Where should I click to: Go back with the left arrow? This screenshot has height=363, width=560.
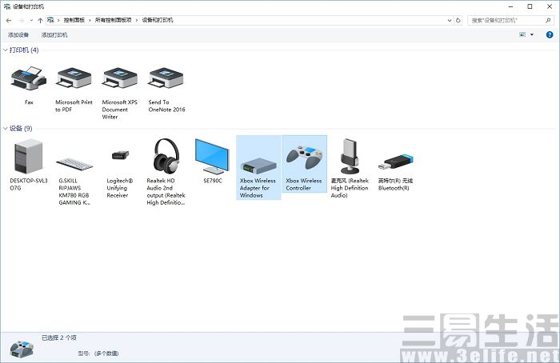click(9, 20)
